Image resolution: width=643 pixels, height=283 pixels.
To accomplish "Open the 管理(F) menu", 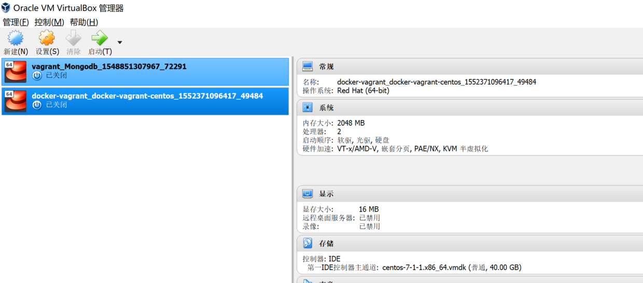I will 16,22.
